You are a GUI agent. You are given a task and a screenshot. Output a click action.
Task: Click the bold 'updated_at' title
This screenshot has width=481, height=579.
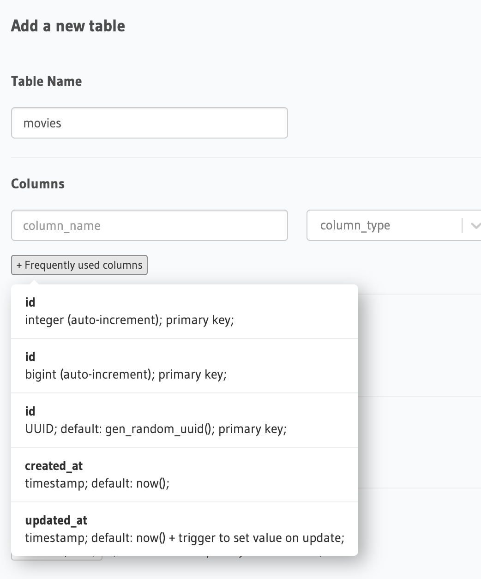[56, 520]
